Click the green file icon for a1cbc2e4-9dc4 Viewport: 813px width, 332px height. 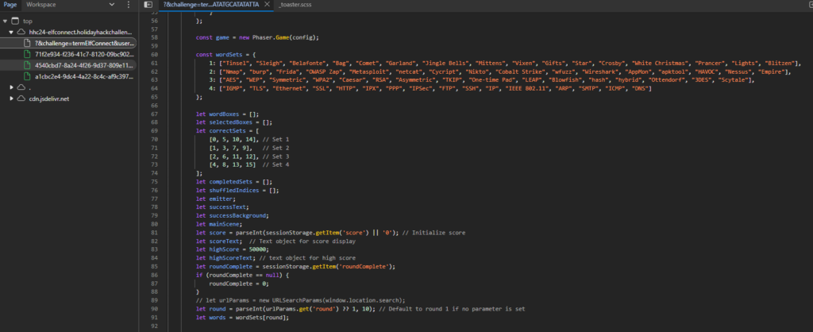tap(29, 76)
